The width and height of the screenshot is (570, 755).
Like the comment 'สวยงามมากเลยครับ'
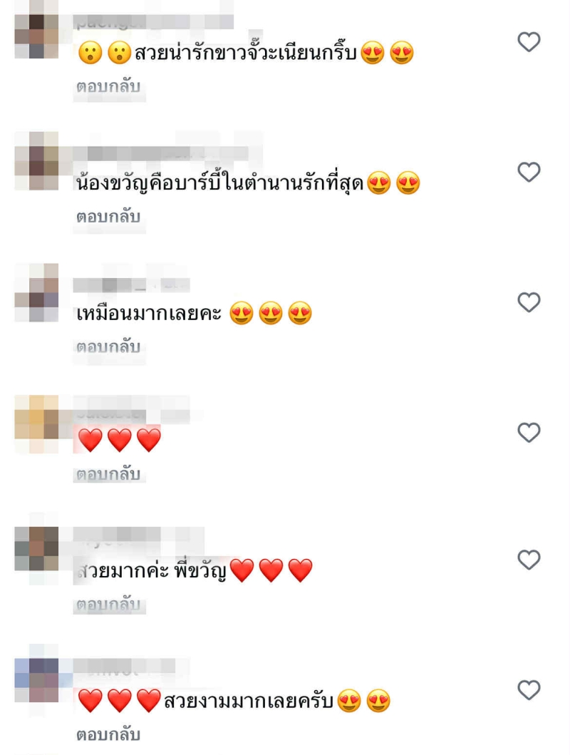click(x=529, y=690)
